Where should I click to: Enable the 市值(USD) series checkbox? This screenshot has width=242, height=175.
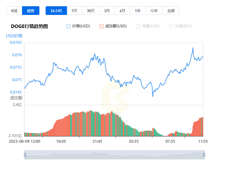(138, 26)
